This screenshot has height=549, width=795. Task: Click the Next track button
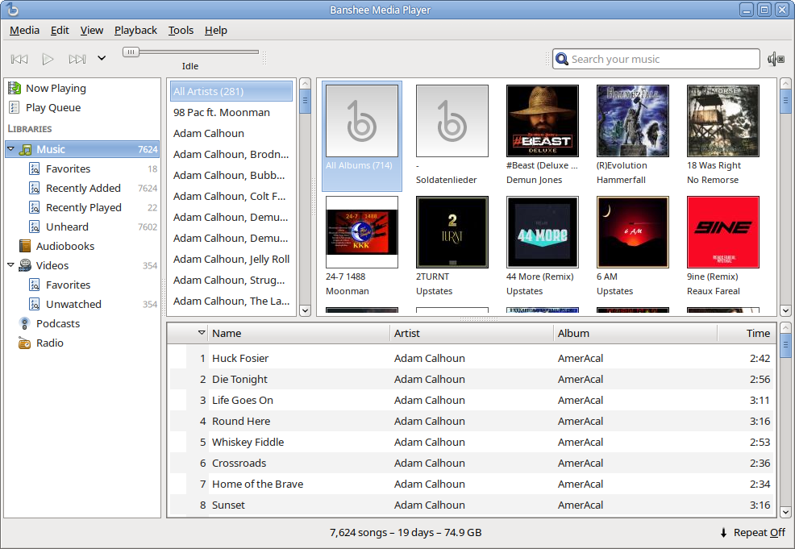77,60
